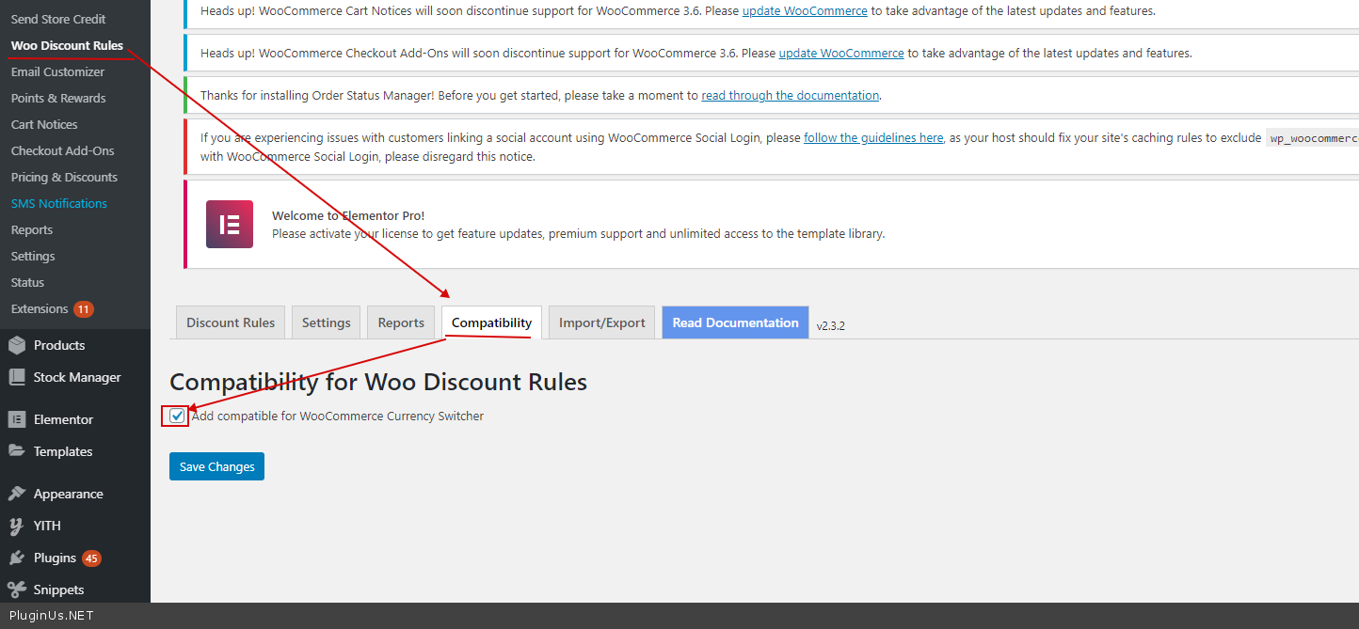Open Cart Notices submenu item

[44, 124]
